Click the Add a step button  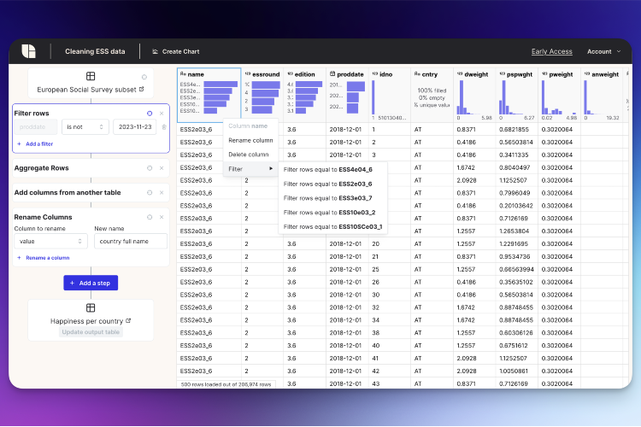[91, 283]
